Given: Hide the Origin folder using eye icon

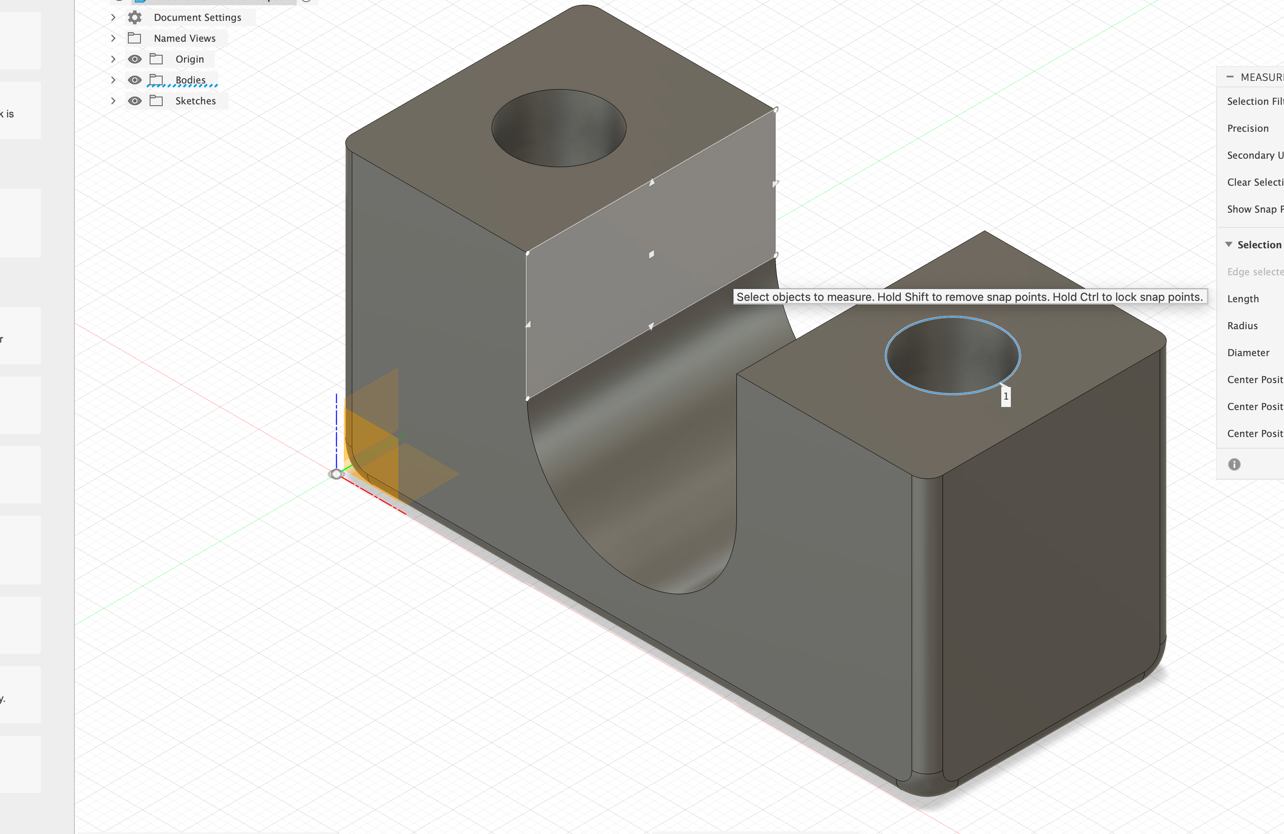Looking at the screenshot, I should coord(135,59).
